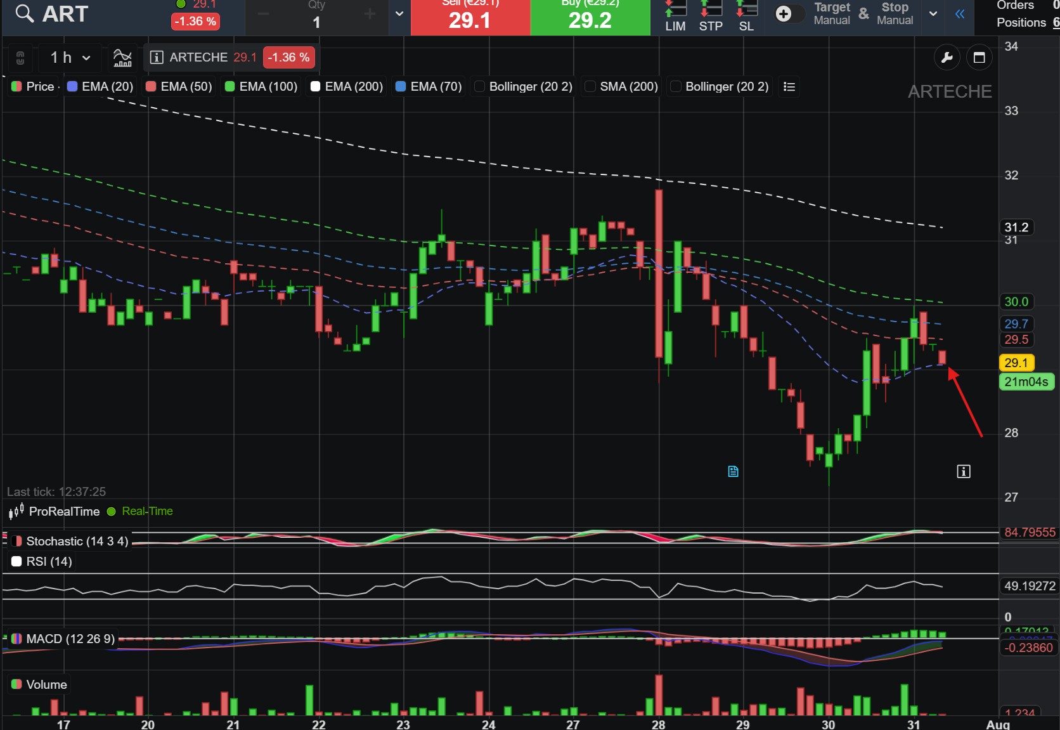The image size is (1060, 730).
Task: Change the 1 h timeframe dropdown
Action: (70, 58)
